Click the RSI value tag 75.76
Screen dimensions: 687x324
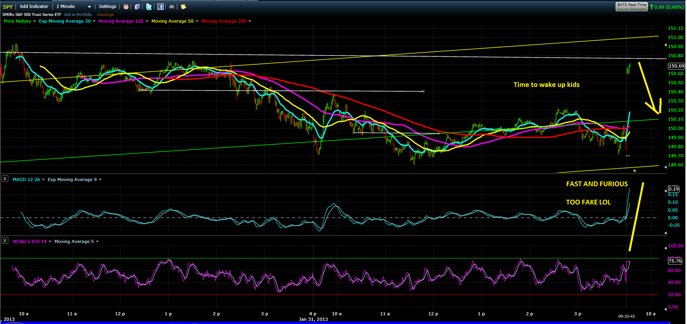pos(675,261)
